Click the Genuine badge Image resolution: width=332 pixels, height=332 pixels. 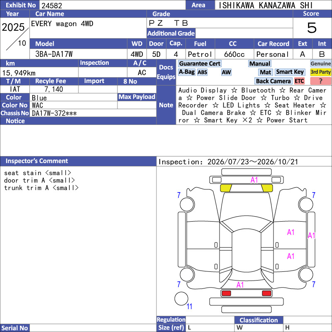[x=320, y=63]
